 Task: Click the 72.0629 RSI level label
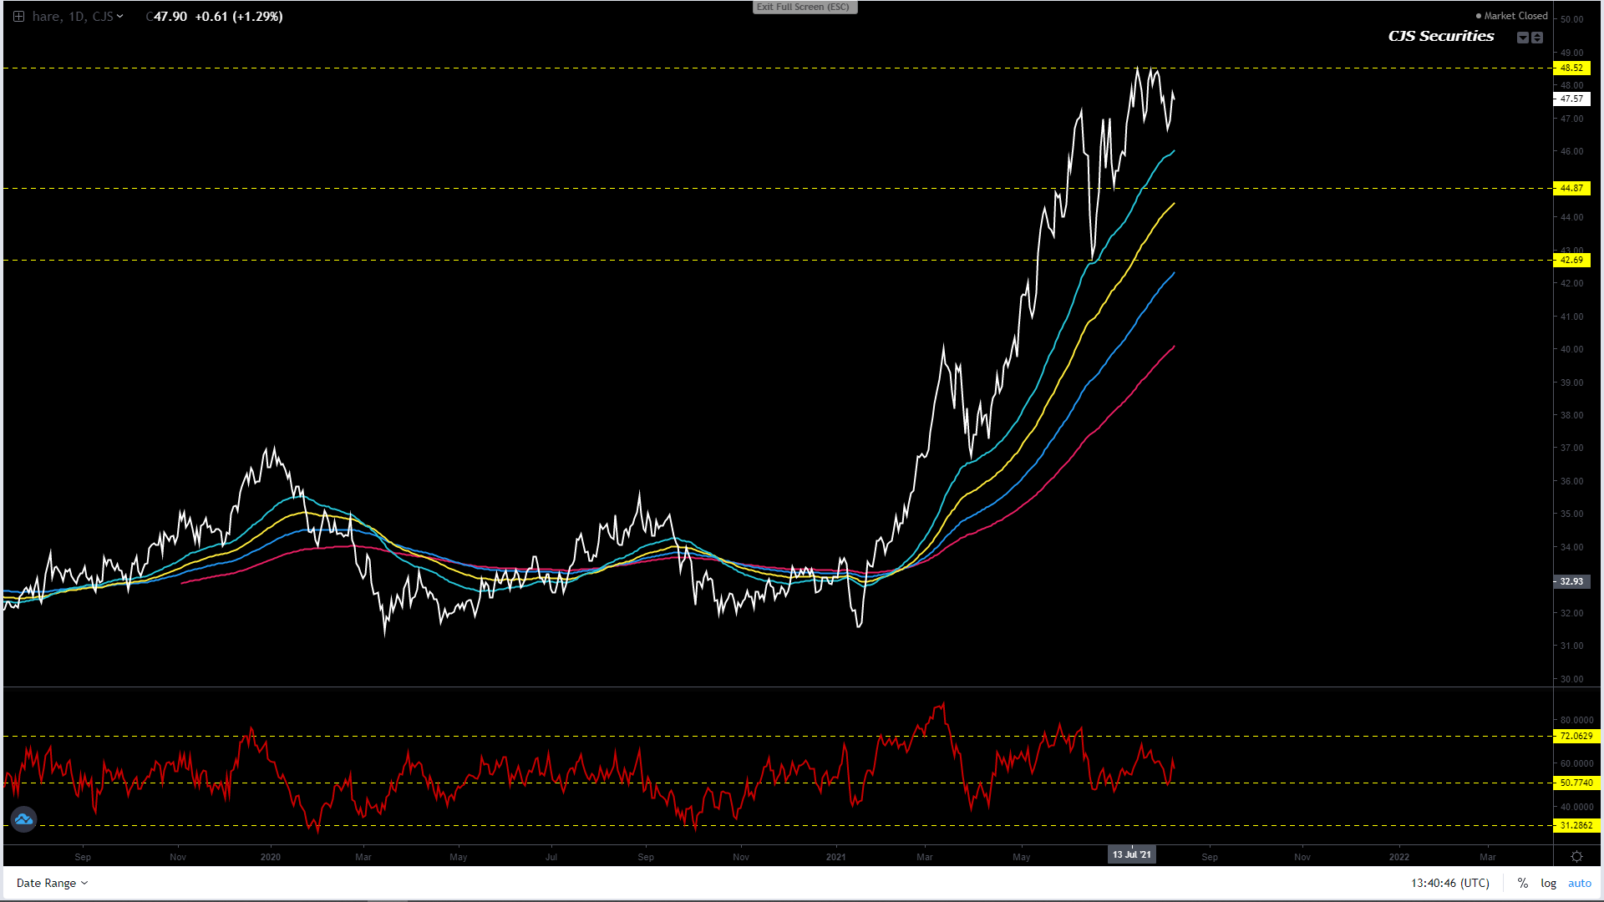[x=1576, y=737]
